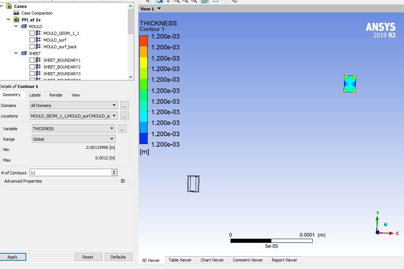Increase the number of contours with up arrow
The image size is (404, 269).
coord(114,171)
